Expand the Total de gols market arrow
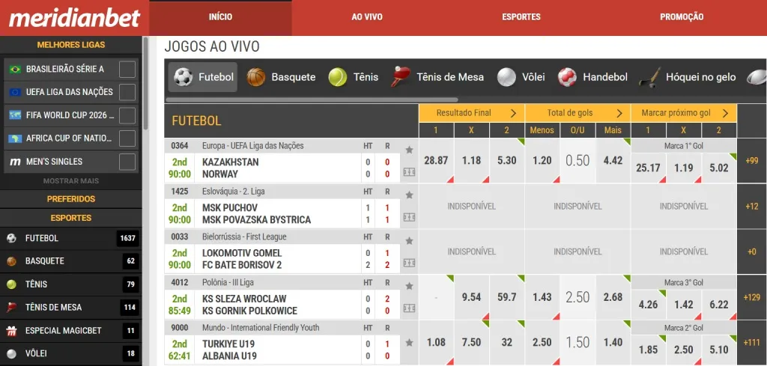767x366 pixels. [619, 113]
